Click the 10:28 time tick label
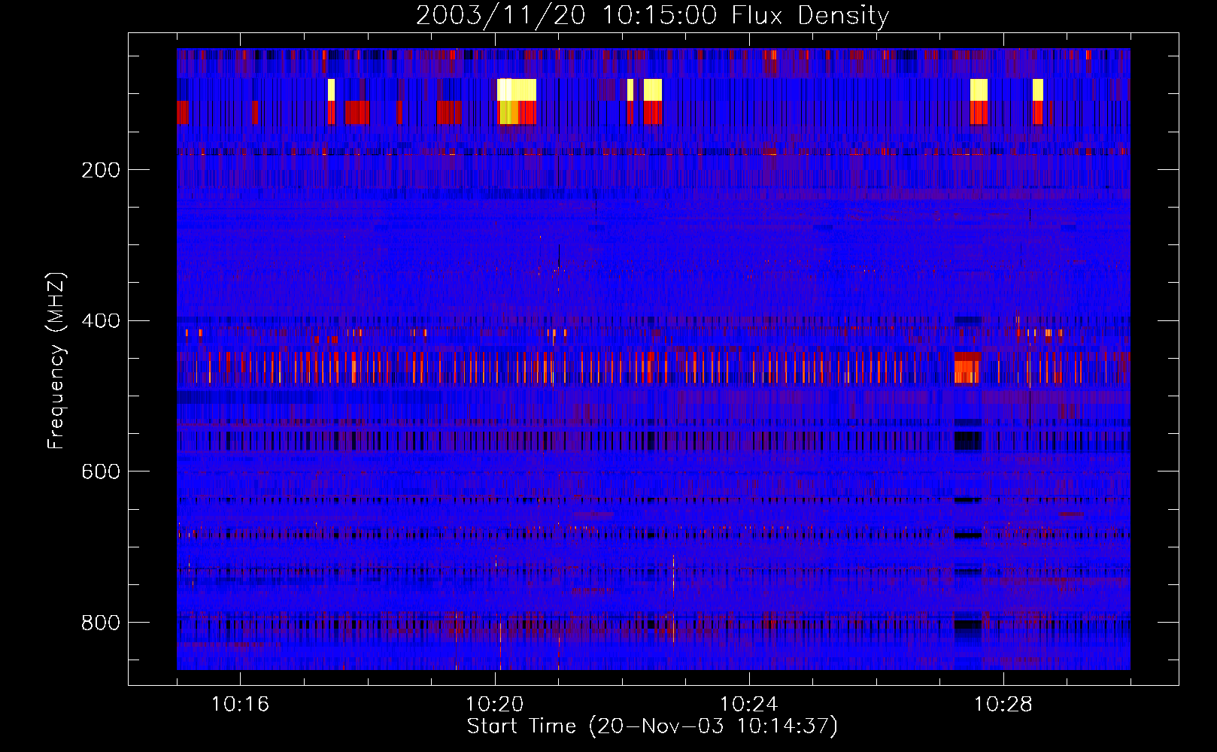 pos(1003,705)
